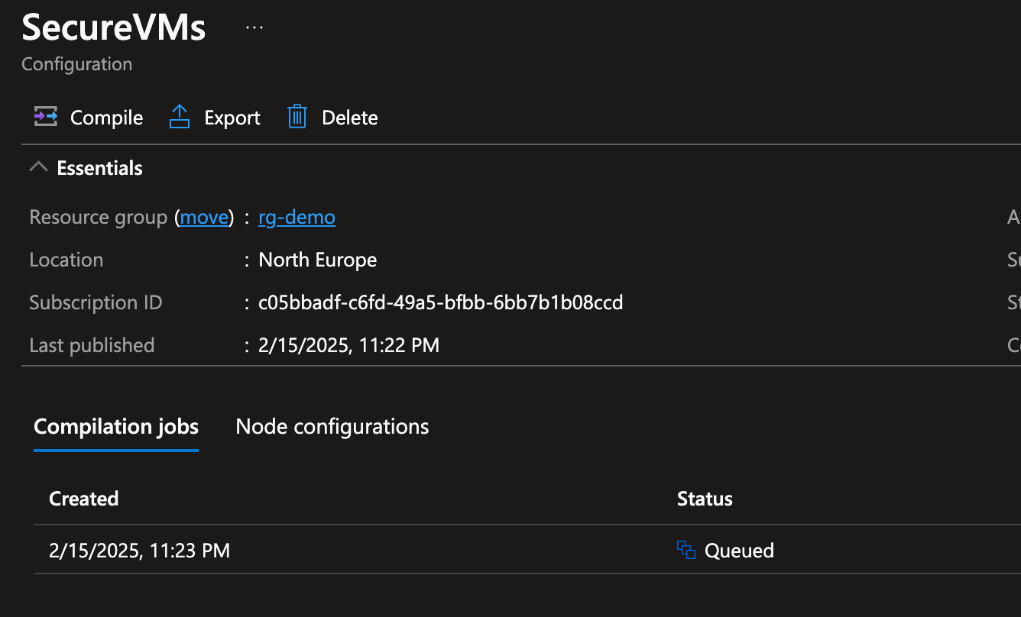Image resolution: width=1021 pixels, height=617 pixels.
Task: Select the Compile icon in the toolbar
Action: pyautogui.click(x=45, y=116)
